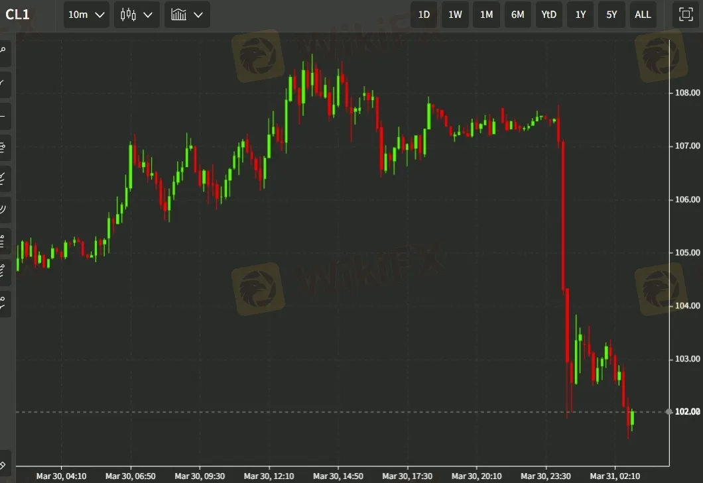Viewport: 703px width, 483px height.
Task: Click the Mar 30, 17:30 time label
Action: coord(407,476)
